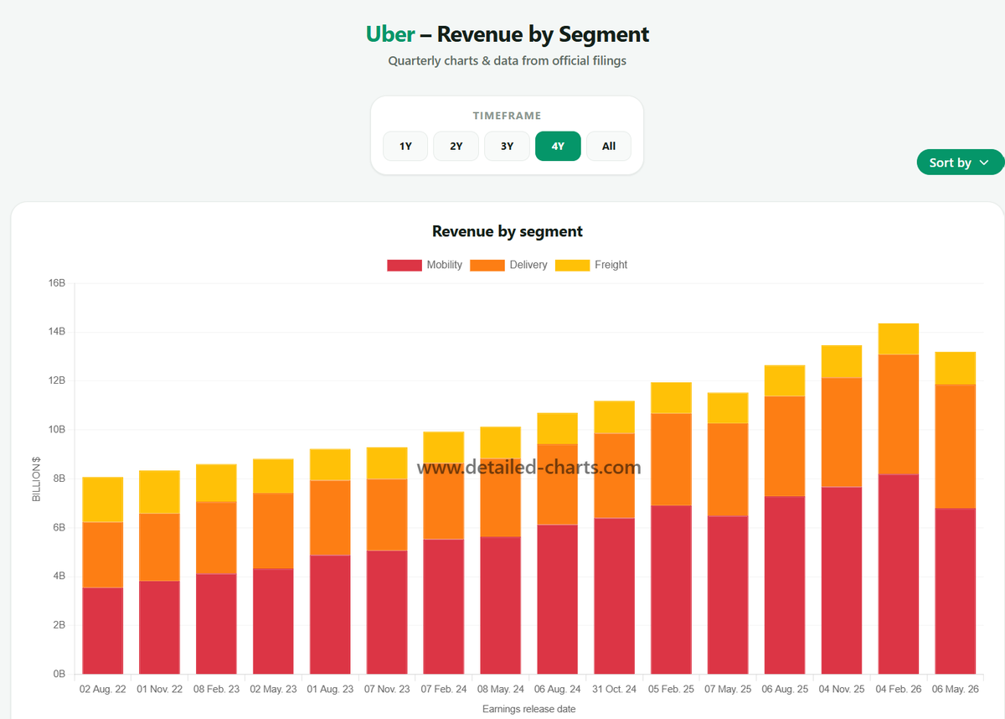
Task: Click the 'Revenue by segment' chart title
Action: pos(508,231)
